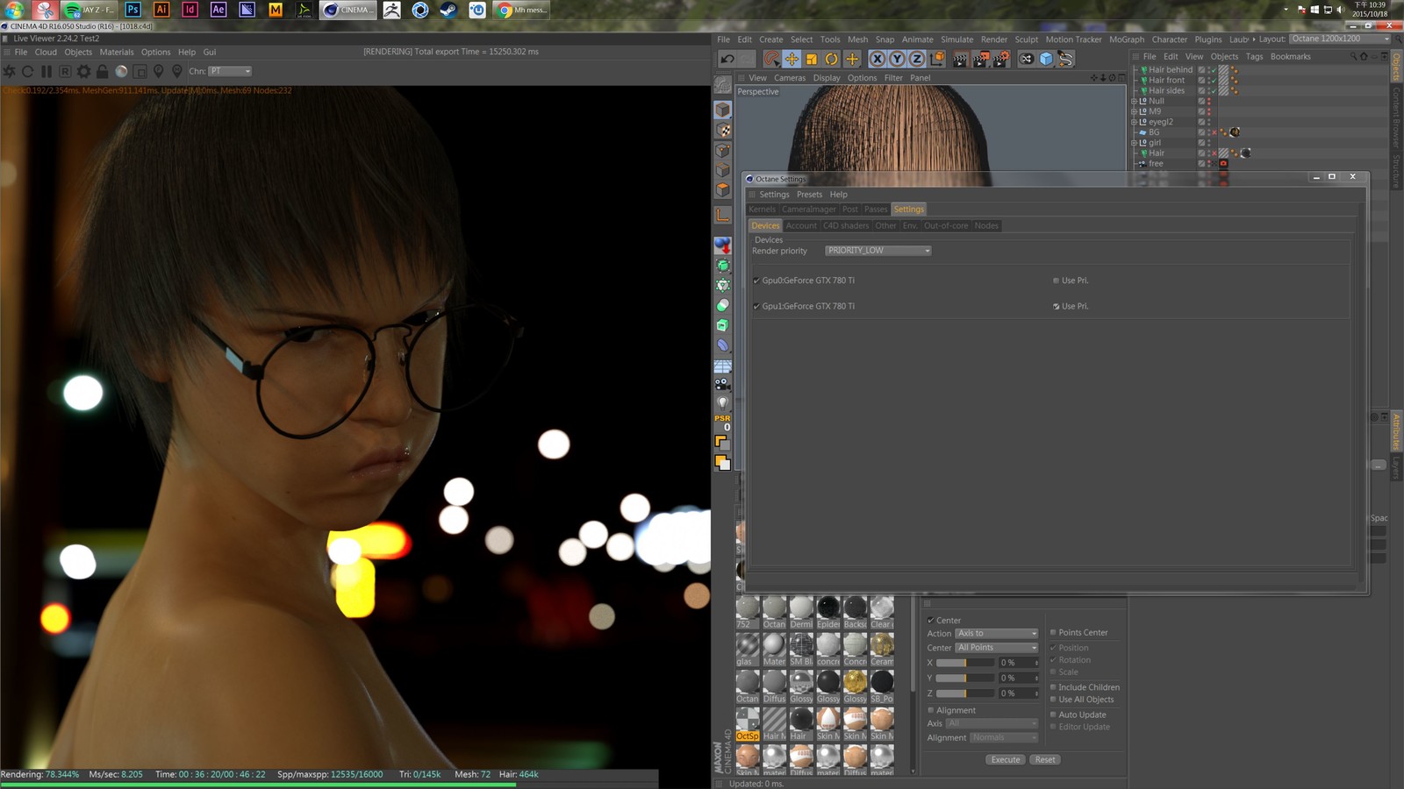
Task: Click the Live Viewer pause render icon
Action: point(47,71)
